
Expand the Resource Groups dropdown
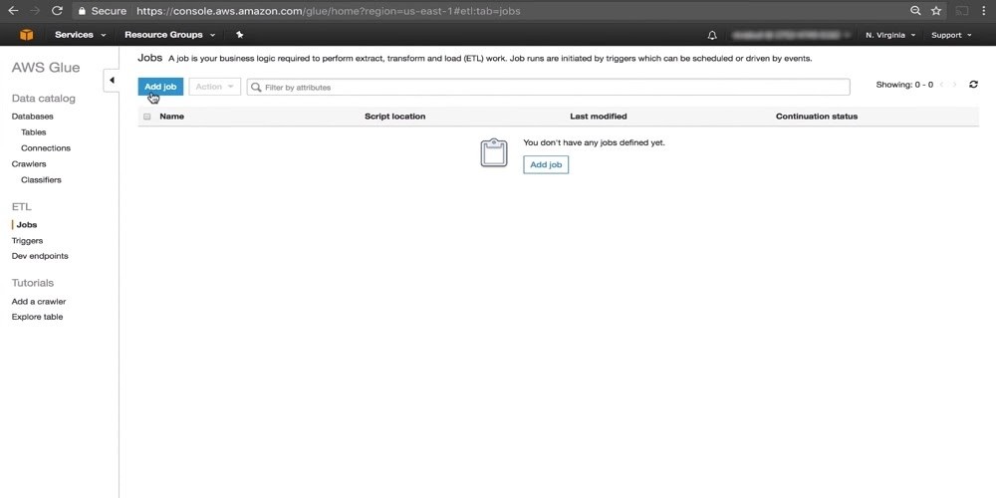click(x=169, y=35)
